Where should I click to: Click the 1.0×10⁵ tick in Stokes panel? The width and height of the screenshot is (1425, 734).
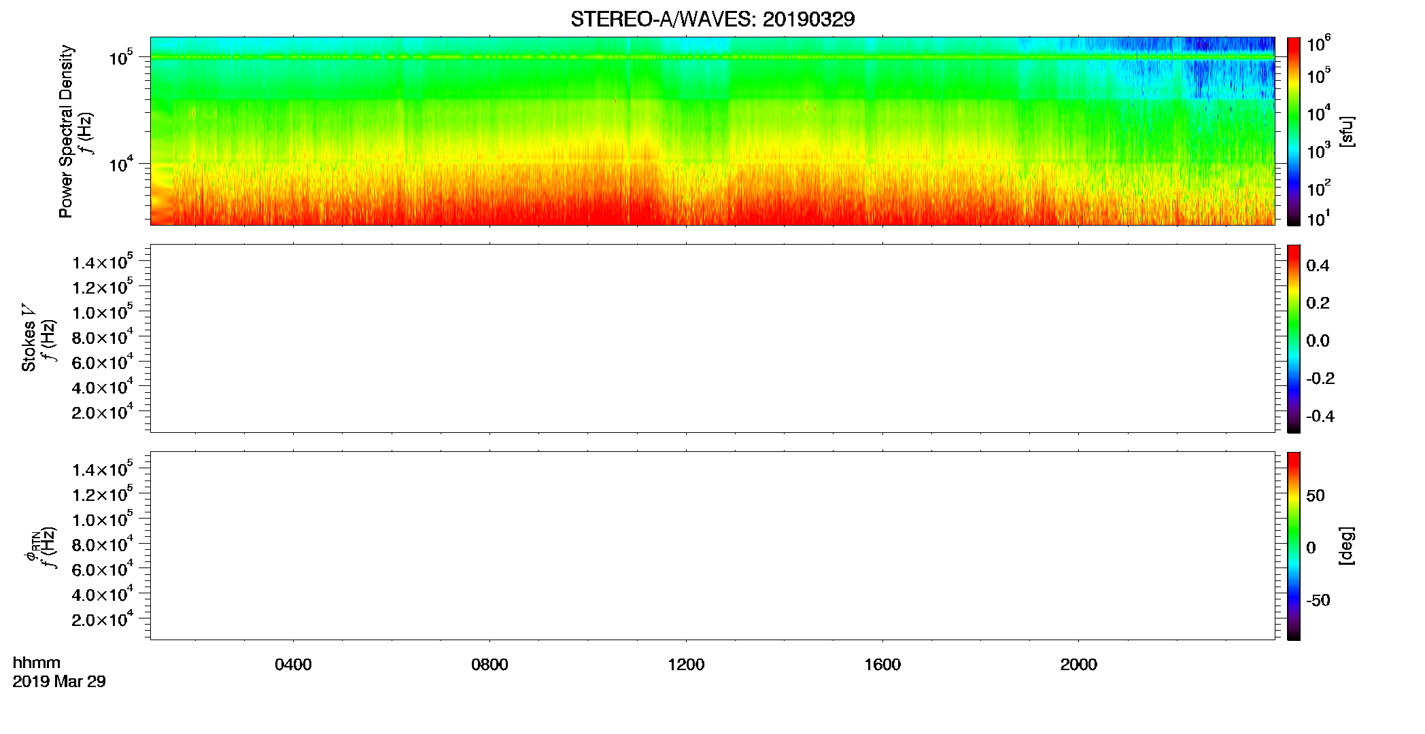103,311
